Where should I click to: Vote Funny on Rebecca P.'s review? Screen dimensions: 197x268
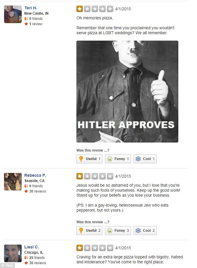pos(118,230)
